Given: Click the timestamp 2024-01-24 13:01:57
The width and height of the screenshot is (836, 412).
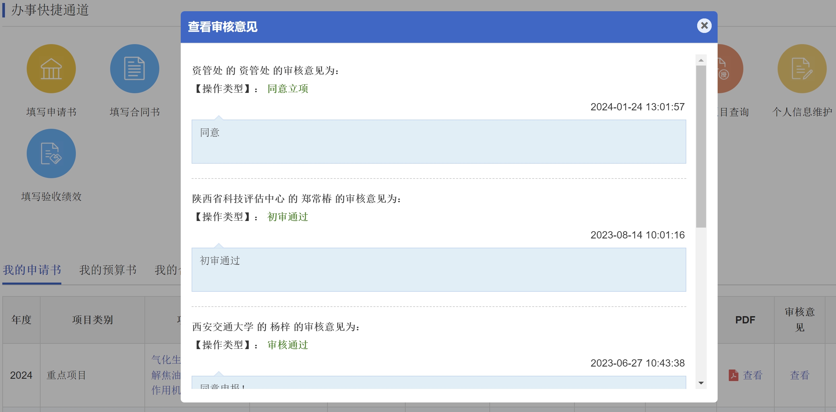Looking at the screenshot, I should click(637, 107).
